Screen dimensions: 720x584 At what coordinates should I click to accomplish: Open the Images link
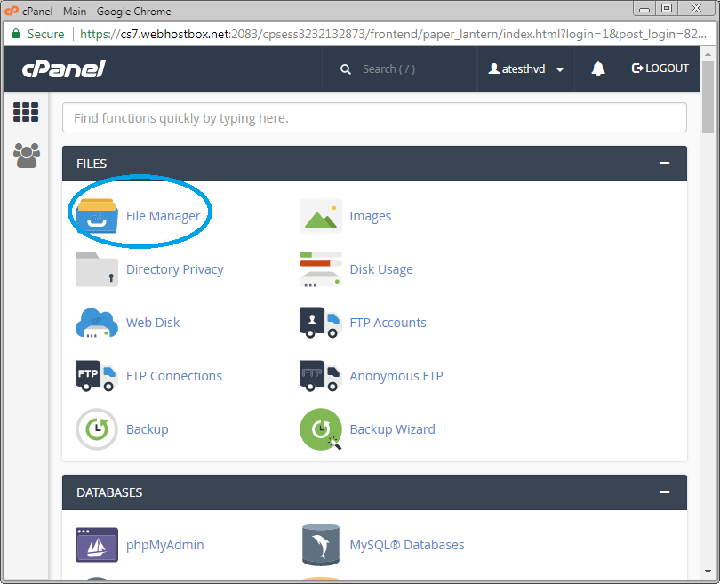click(370, 216)
